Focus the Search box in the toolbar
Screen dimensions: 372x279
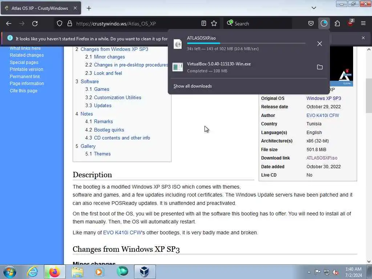pos(258,24)
